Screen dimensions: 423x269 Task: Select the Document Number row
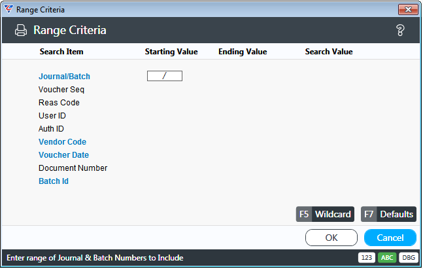click(73, 168)
